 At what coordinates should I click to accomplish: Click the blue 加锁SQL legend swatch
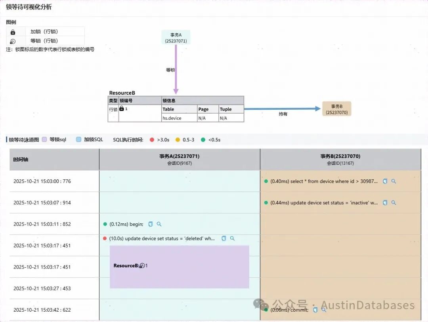78,139
